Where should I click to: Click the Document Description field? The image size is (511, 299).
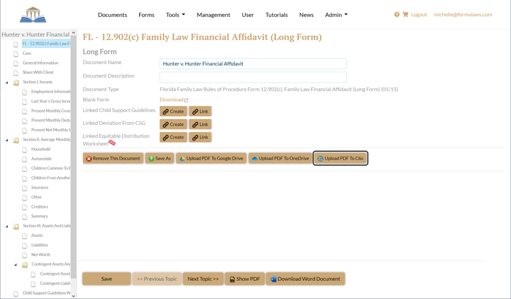coord(253,77)
